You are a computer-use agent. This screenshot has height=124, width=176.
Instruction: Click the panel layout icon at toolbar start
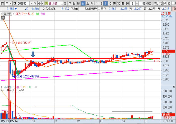[2, 4]
